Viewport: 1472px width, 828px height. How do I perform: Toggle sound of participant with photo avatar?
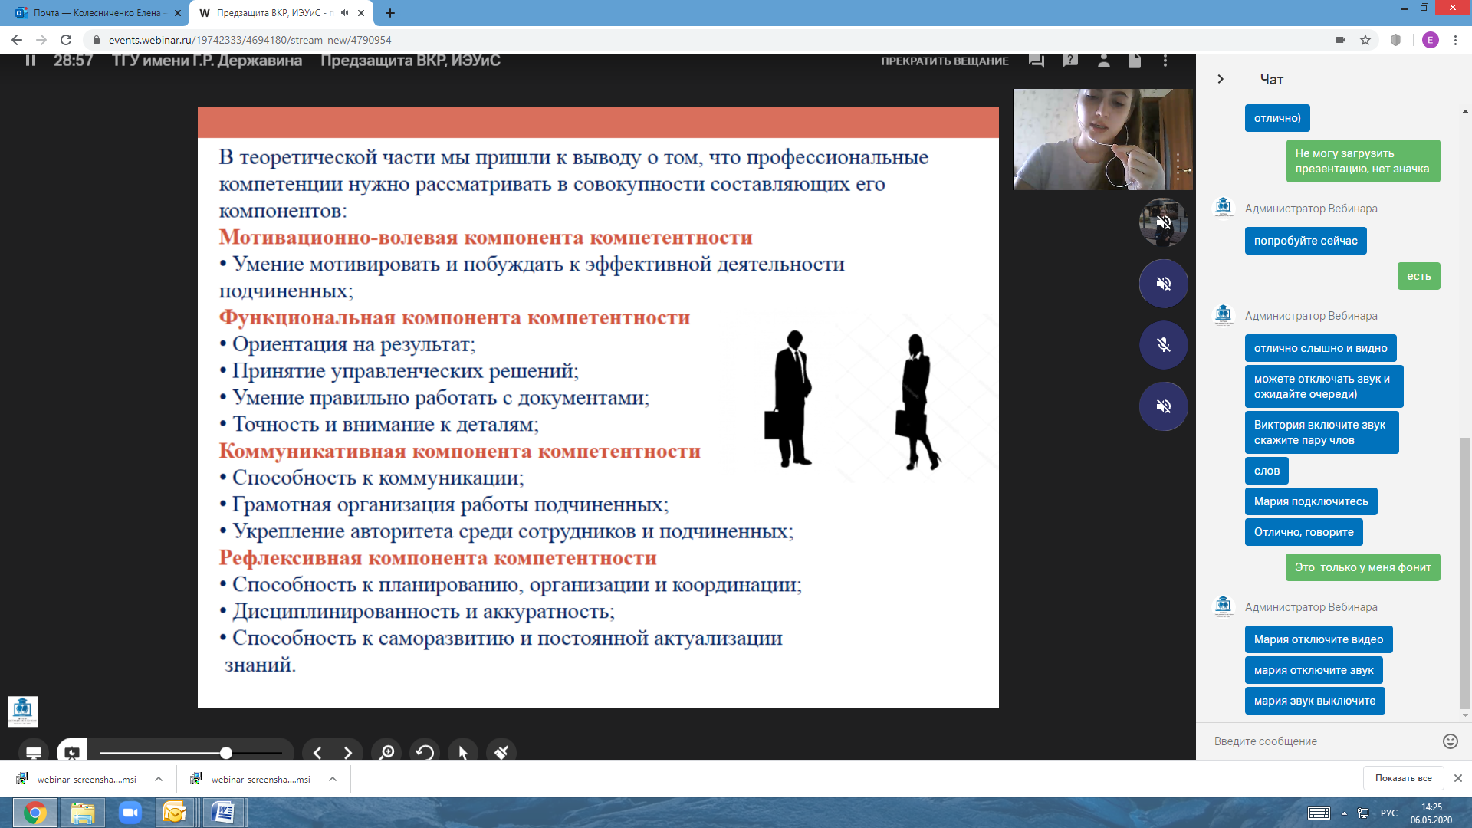point(1163,222)
